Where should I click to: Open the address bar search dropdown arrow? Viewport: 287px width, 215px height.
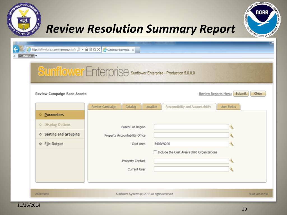(x=83, y=50)
